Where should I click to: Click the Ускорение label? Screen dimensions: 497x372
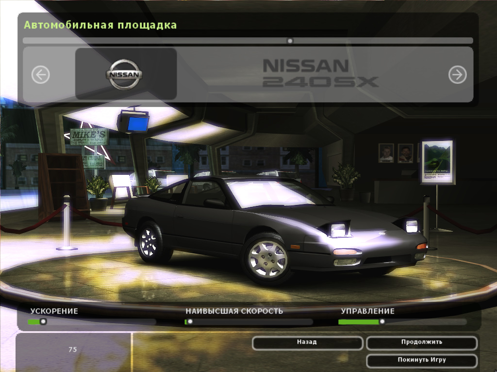tap(54, 311)
